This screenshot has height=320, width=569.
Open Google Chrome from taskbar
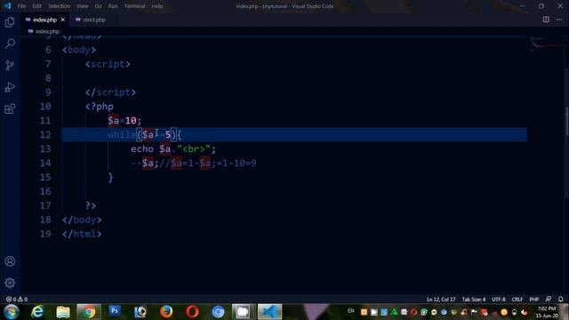89,312
